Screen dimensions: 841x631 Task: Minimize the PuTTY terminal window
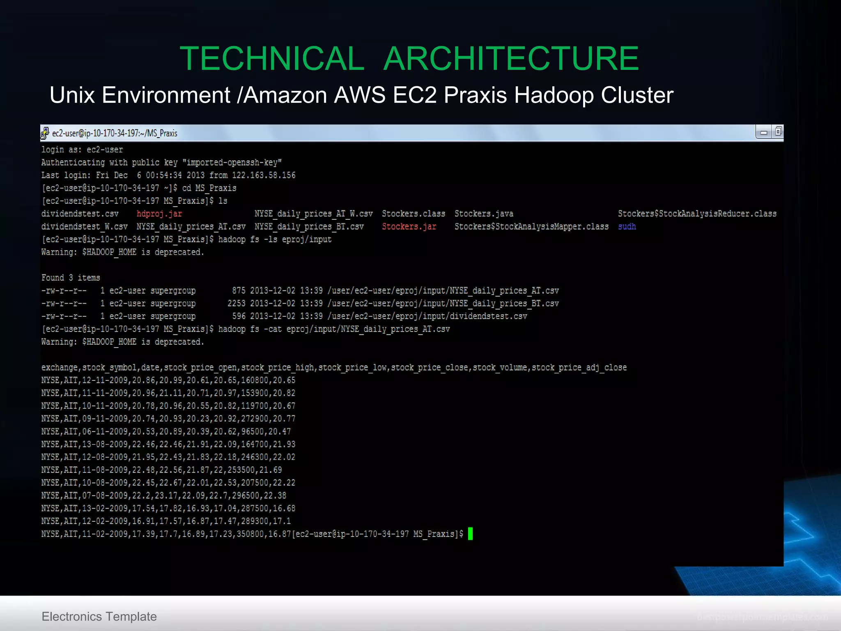click(x=764, y=132)
